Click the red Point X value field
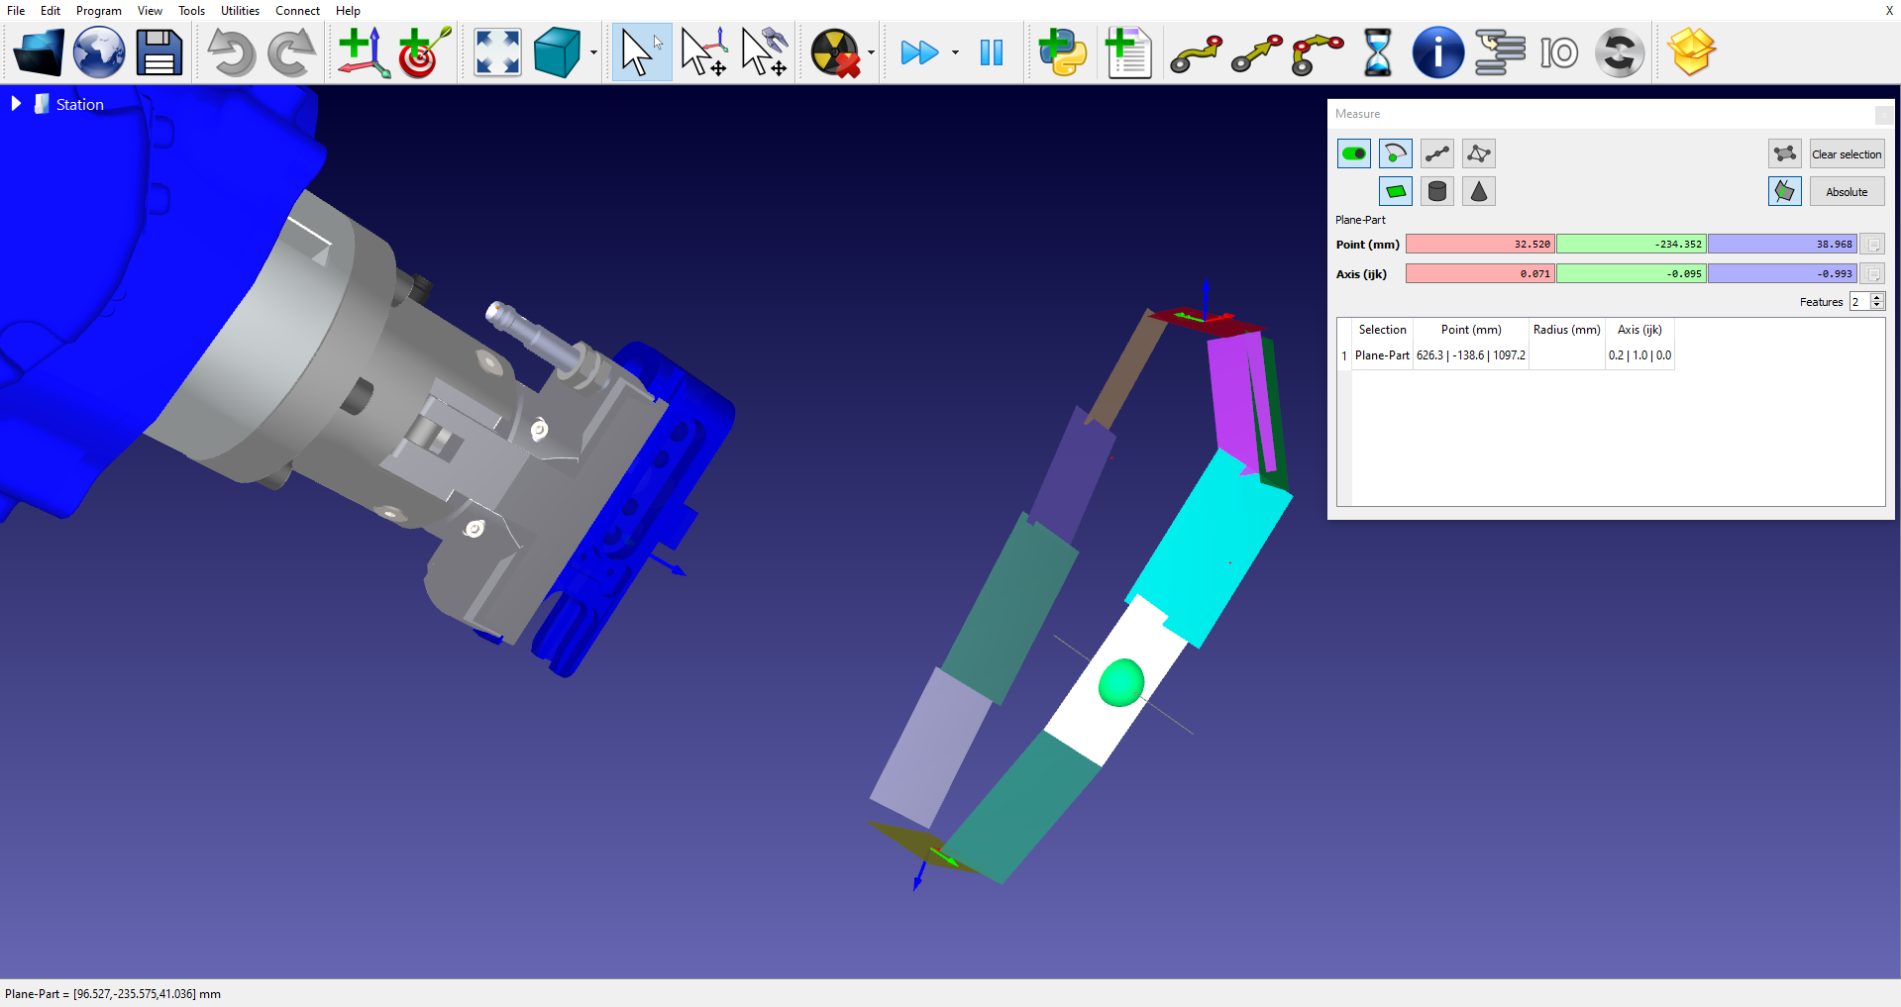1901x1007 pixels. 1480,245
